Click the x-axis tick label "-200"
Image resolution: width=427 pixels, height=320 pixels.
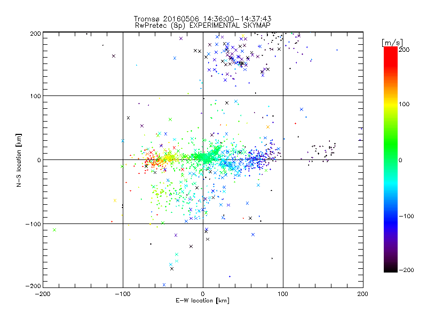(43, 294)
